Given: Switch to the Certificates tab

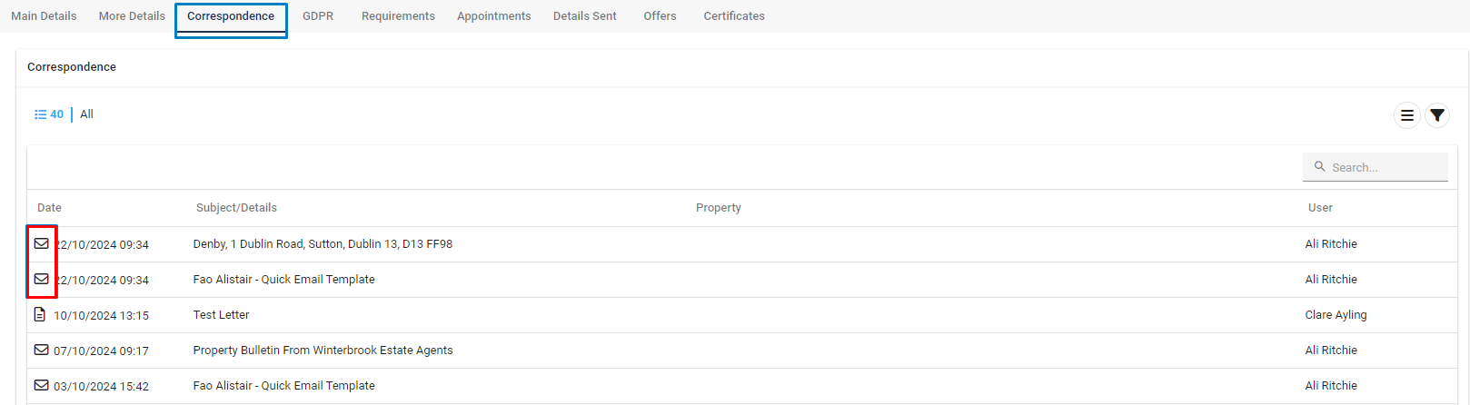Looking at the screenshot, I should tap(734, 16).
